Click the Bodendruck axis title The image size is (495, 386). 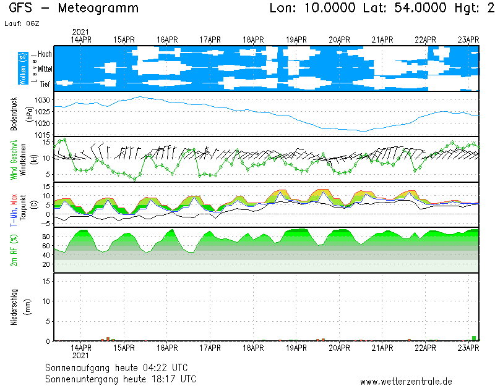pyautogui.click(x=14, y=114)
